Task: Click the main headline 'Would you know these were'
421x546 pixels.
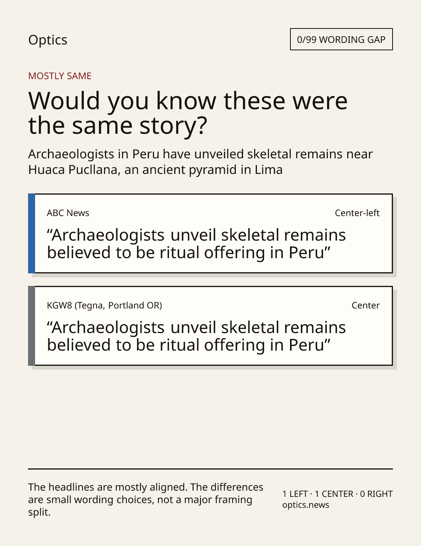Action: [x=188, y=101]
